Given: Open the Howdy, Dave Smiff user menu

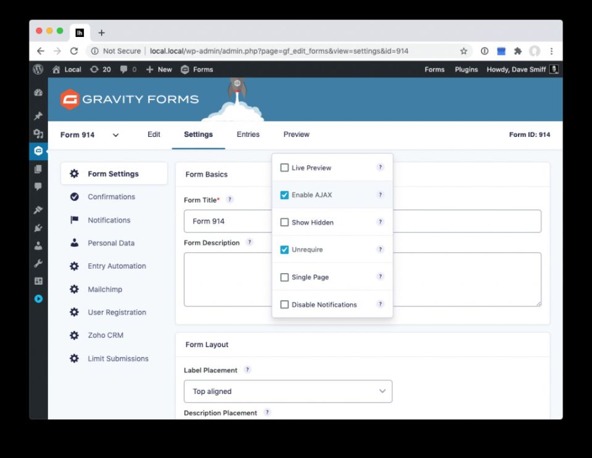Looking at the screenshot, I should (522, 70).
